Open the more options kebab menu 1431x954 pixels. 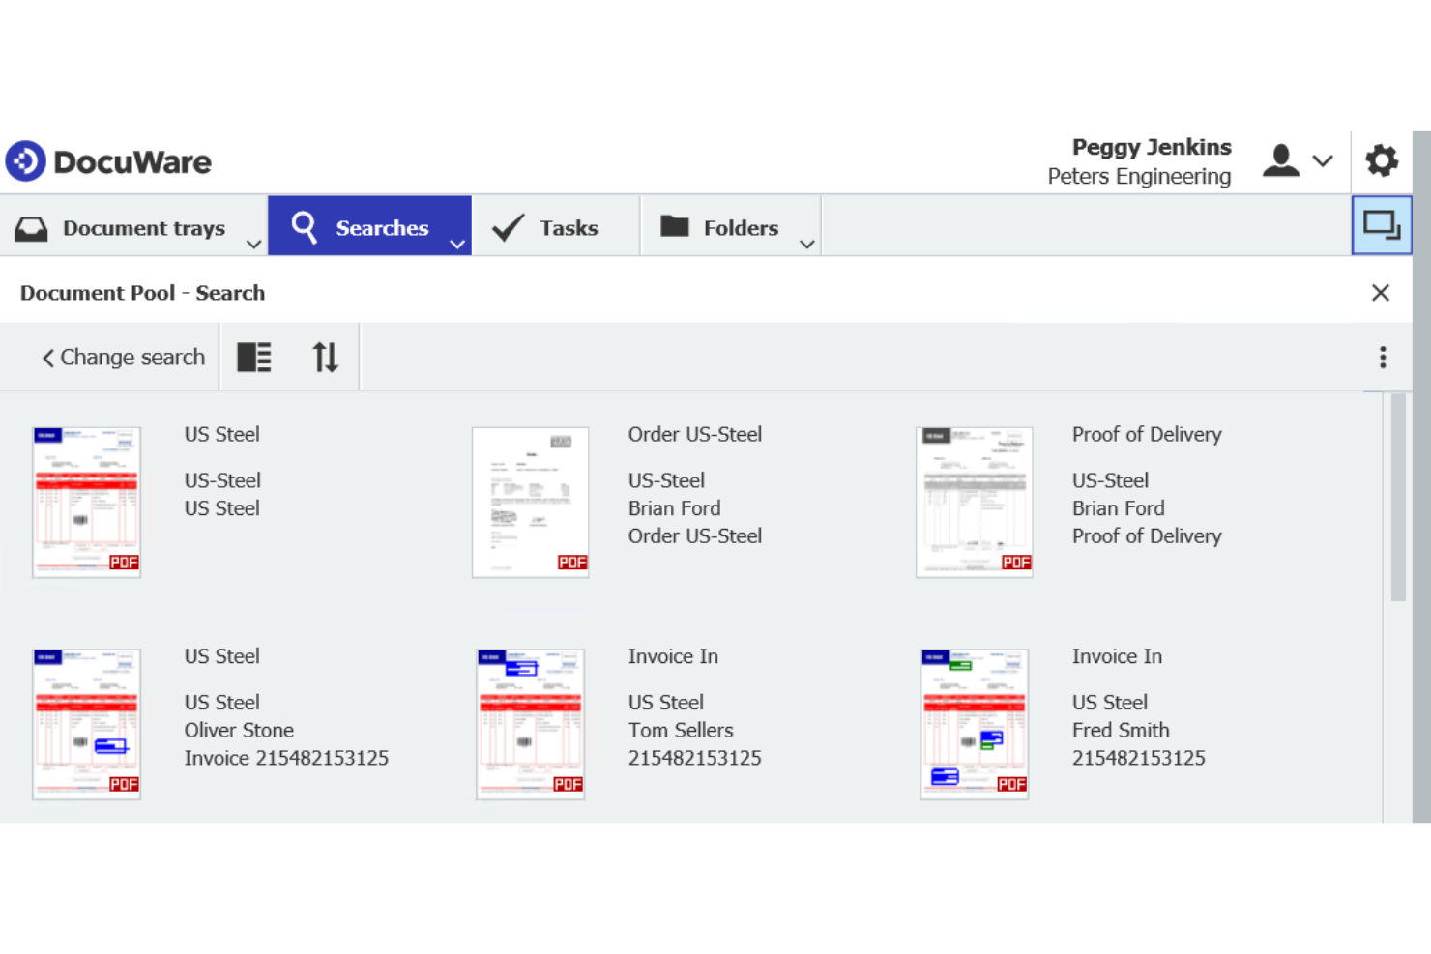[x=1384, y=357]
